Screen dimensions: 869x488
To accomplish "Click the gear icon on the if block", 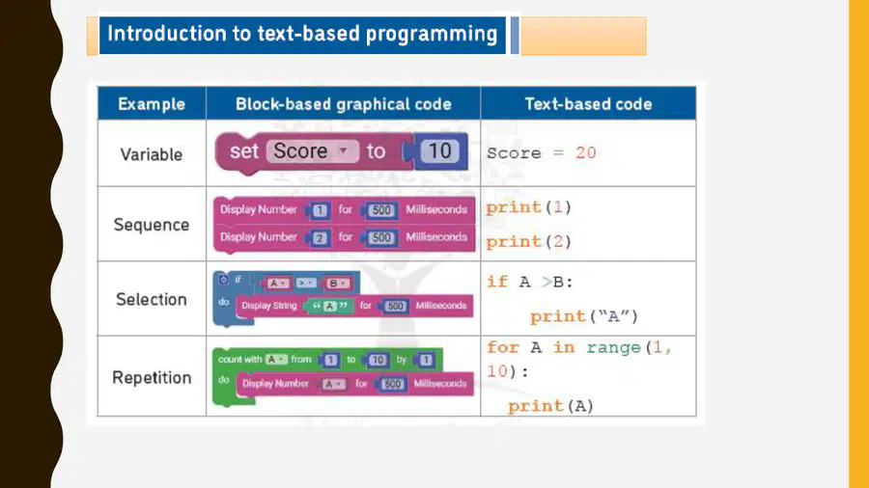I will (x=223, y=280).
